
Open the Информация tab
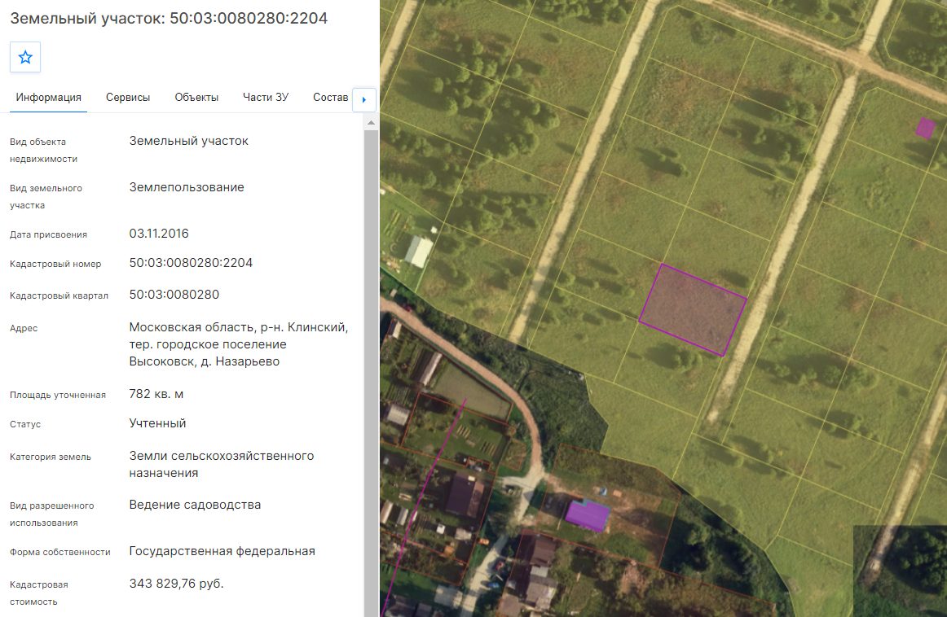[48, 97]
